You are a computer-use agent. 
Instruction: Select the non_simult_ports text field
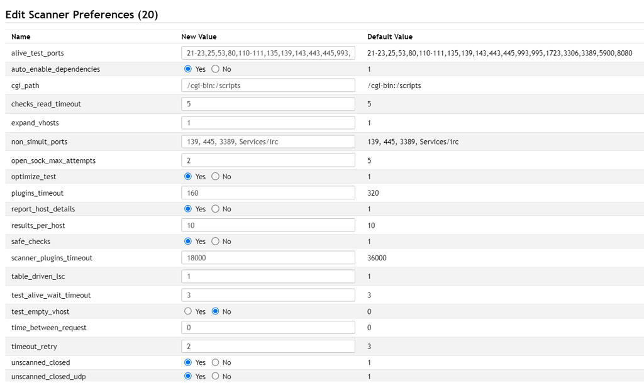[267, 141]
